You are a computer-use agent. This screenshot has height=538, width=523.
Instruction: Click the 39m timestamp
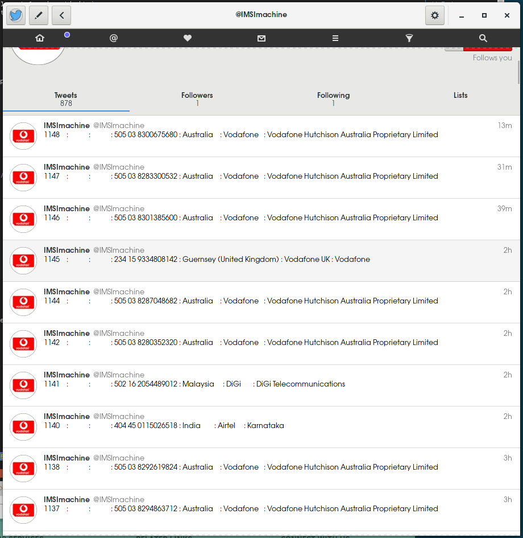[x=504, y=208]
